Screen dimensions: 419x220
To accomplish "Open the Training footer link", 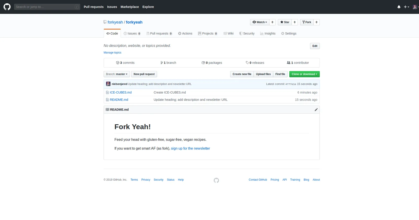I will coord(295,180).
